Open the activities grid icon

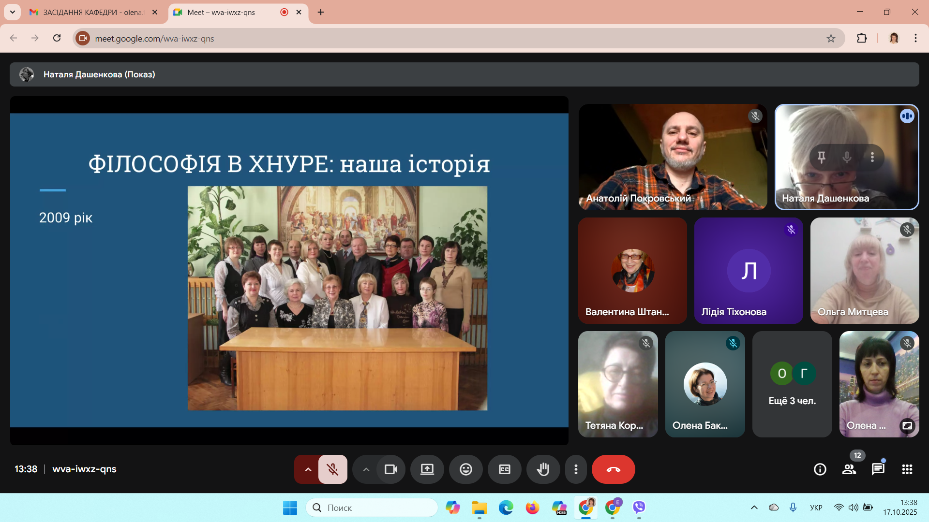pyautogui.click(x=907, y=469)
